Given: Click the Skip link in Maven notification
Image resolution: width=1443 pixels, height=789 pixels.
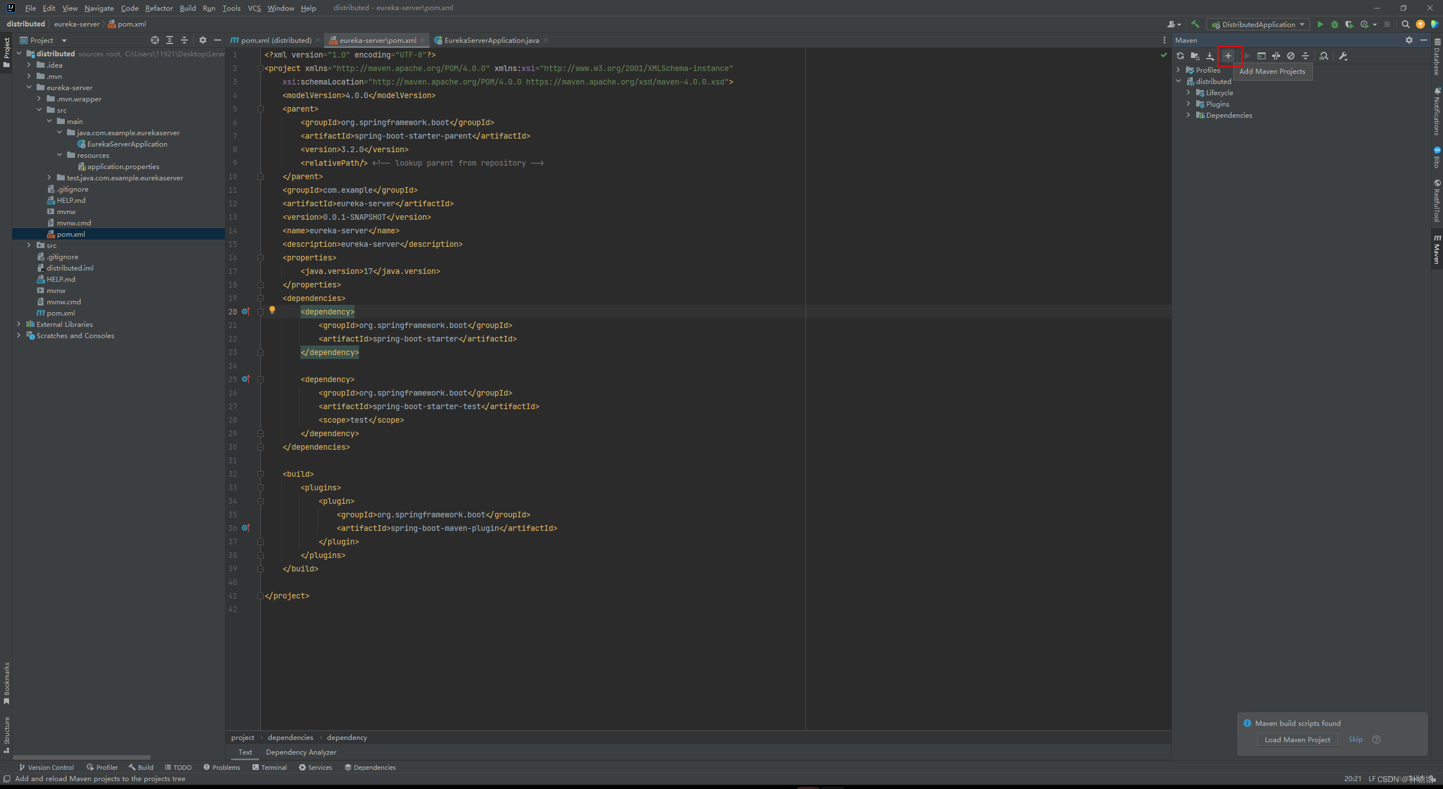Looking at the screenshot, I should [x=1355, y=739].
